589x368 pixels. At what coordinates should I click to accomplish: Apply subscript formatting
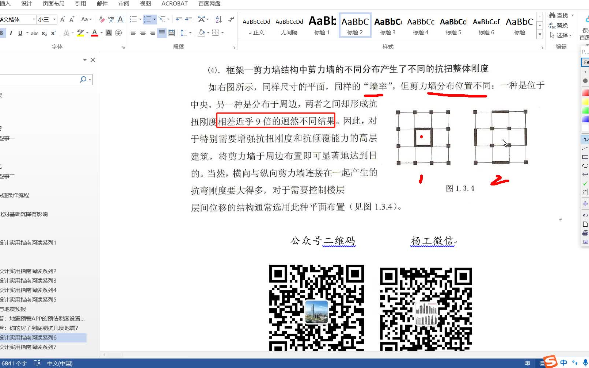pyautogui.click(x=44, y=33)
